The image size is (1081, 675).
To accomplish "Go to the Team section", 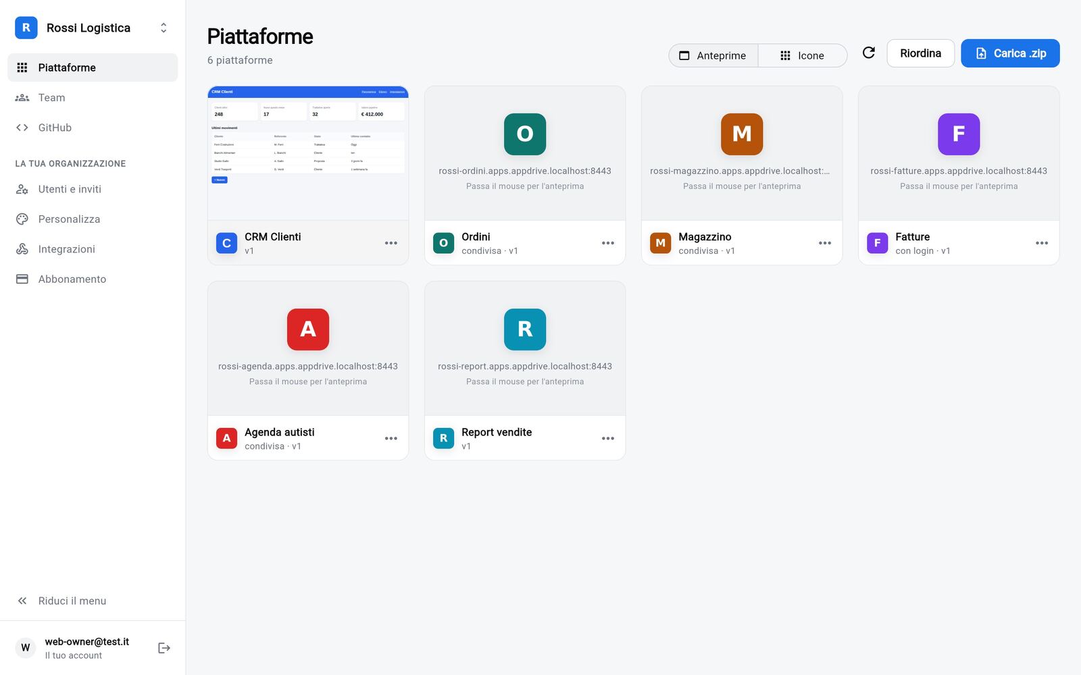I will (93, 97).
